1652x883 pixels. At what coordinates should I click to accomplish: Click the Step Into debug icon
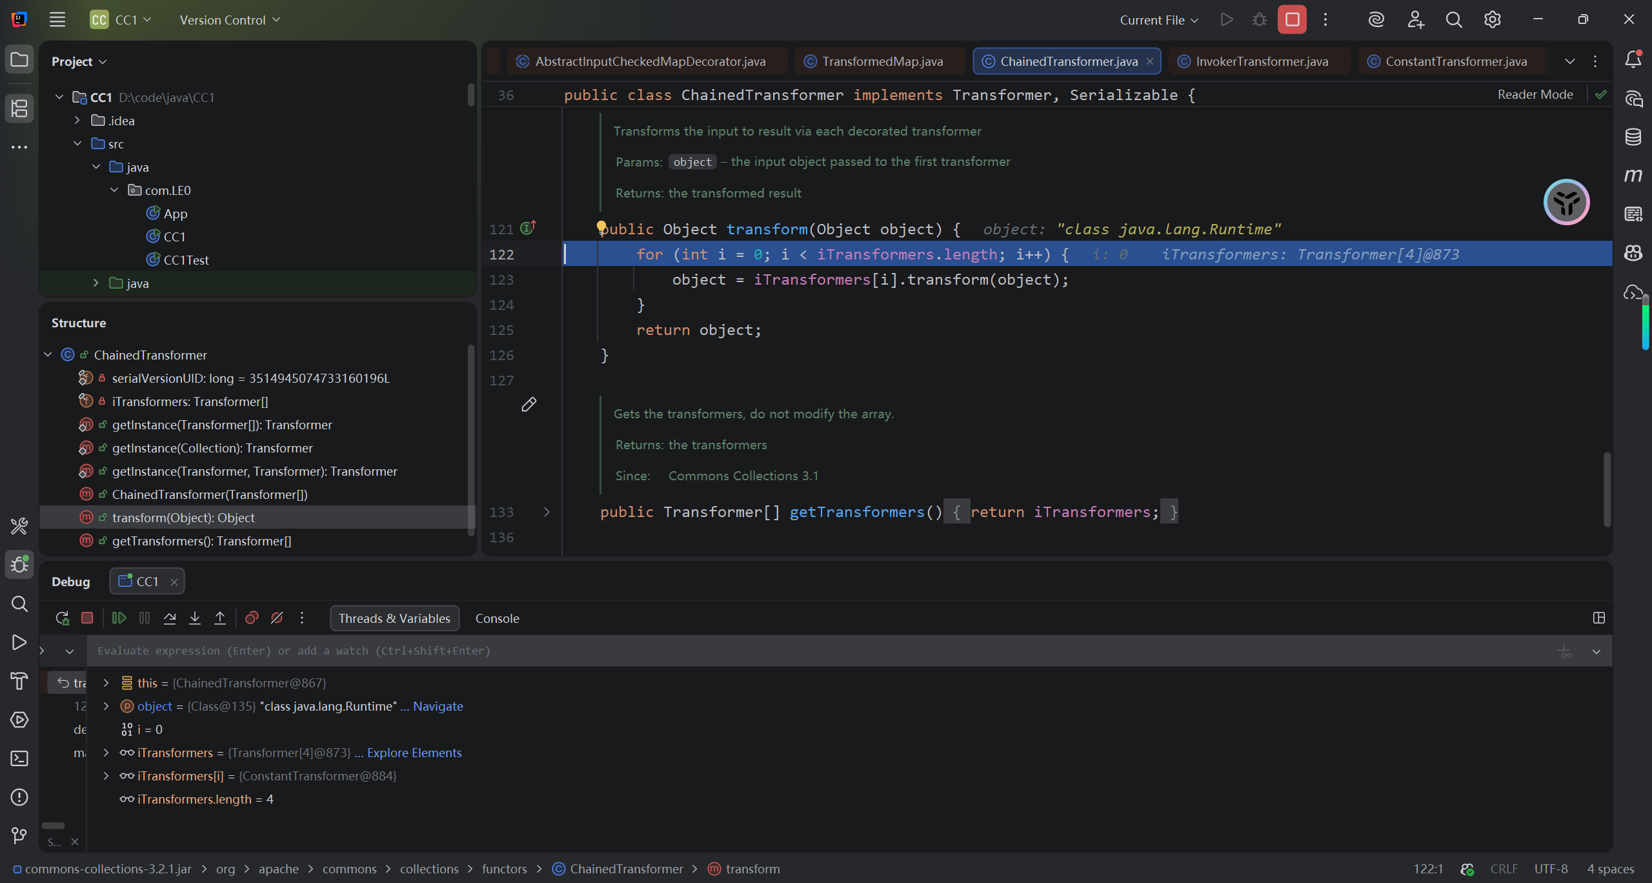pos(195,618)
